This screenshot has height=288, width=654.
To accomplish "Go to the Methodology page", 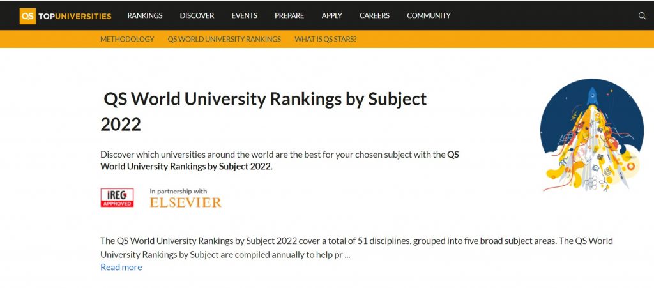I will [127, 39].
